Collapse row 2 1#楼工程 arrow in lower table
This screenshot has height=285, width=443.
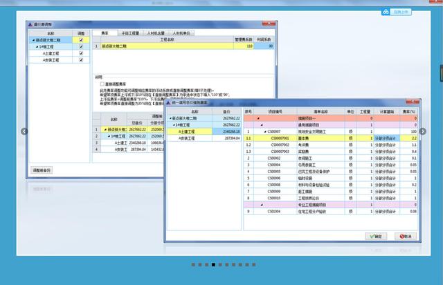[109, 136]
